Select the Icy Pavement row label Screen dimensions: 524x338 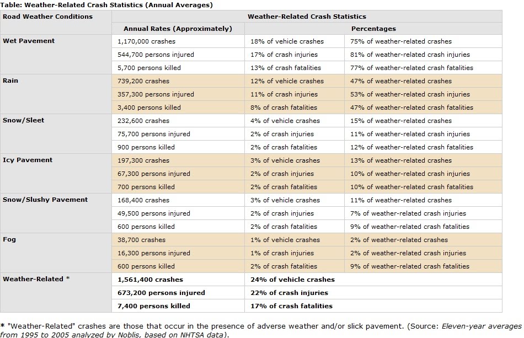[x=28, y=160]
